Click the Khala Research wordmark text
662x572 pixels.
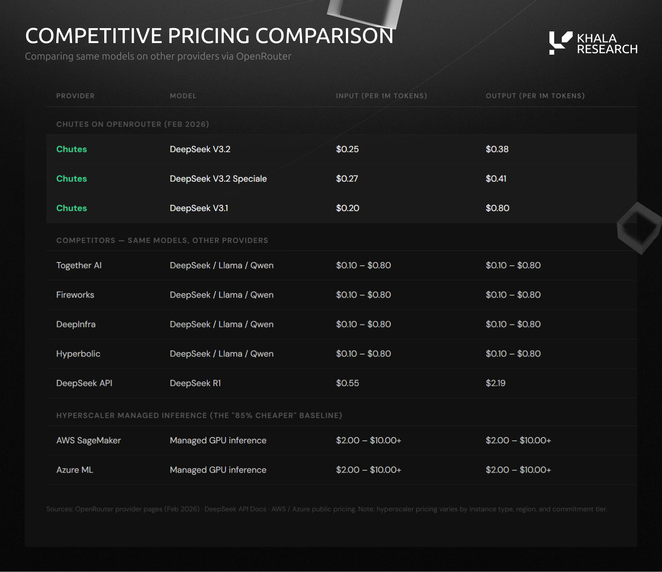pyautogui.click(x=607, y=43)
